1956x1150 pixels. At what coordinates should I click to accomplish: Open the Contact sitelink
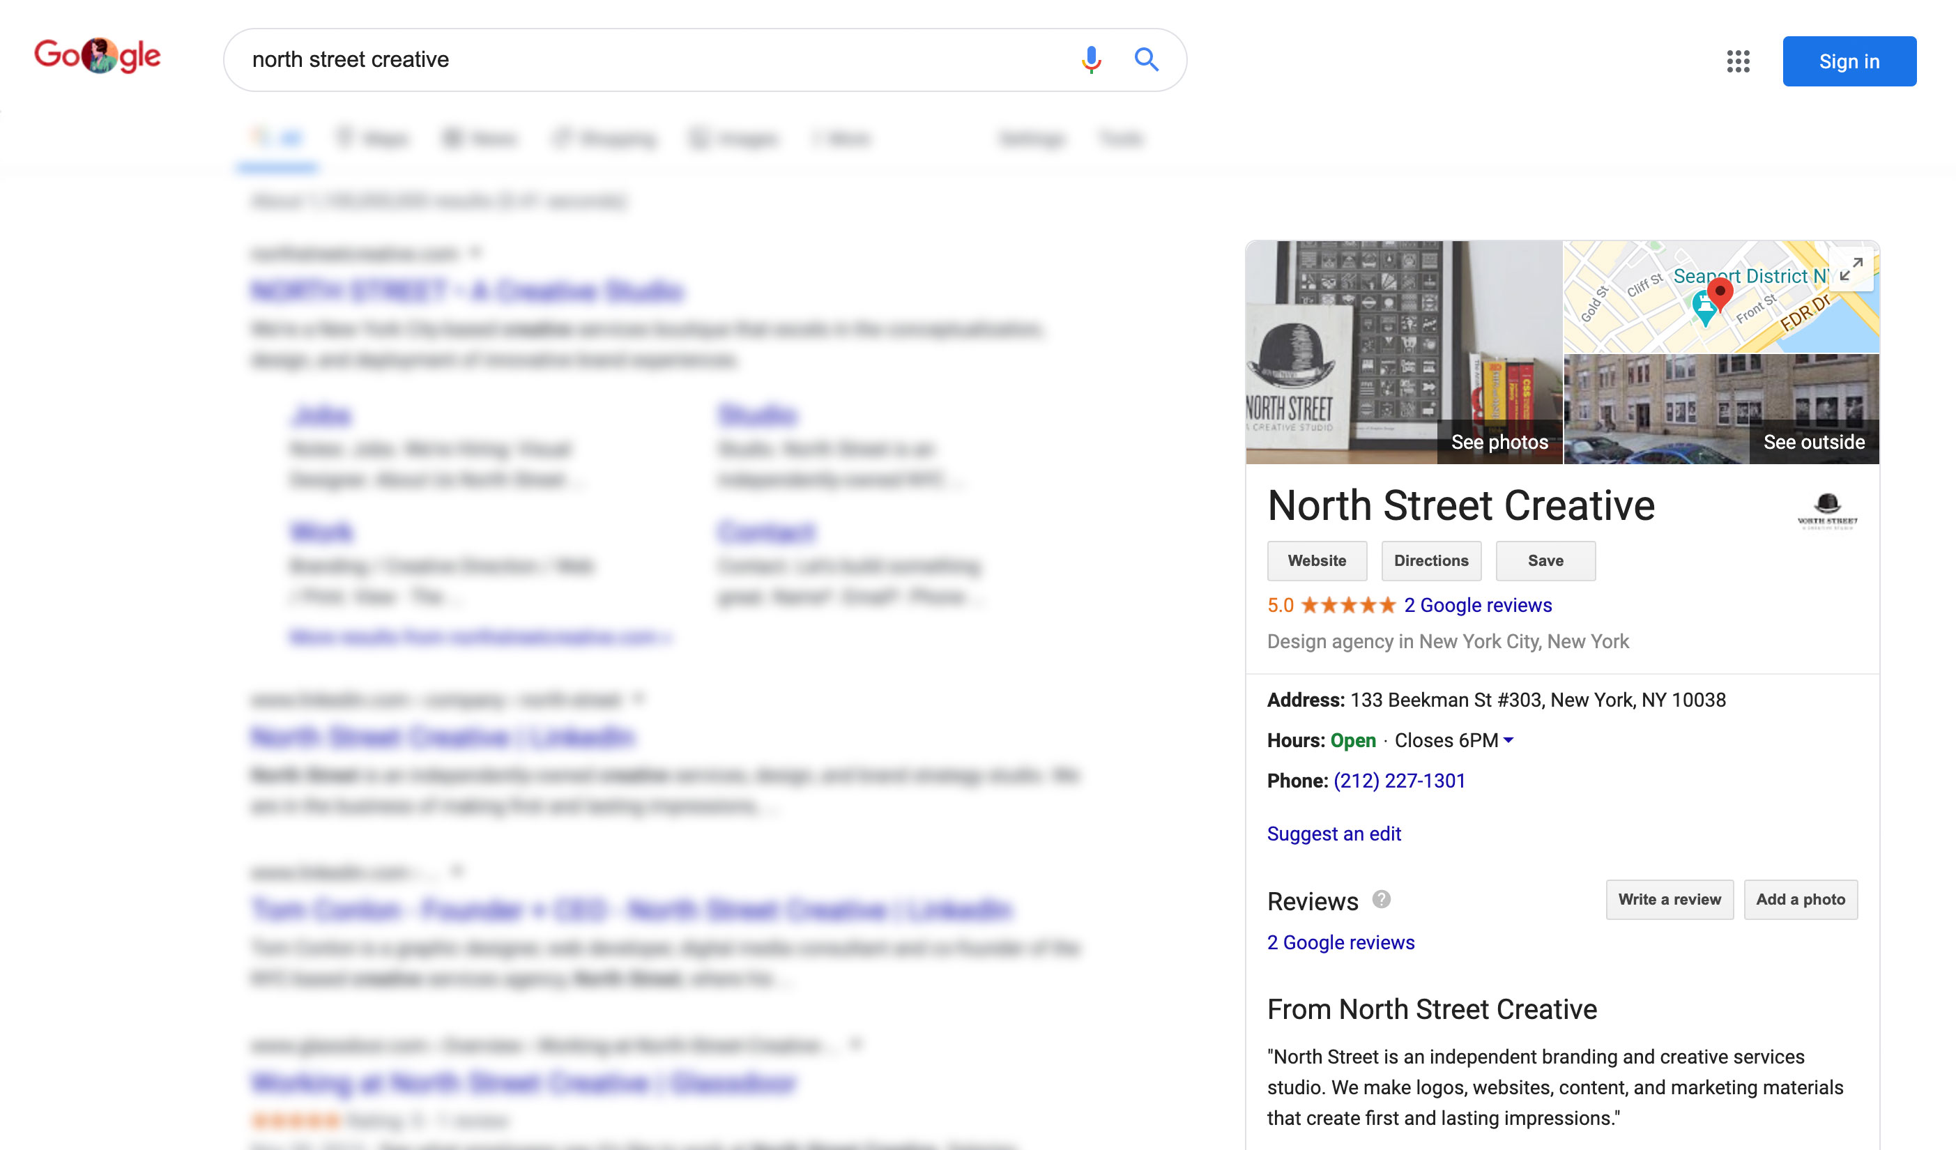point(766,532)
